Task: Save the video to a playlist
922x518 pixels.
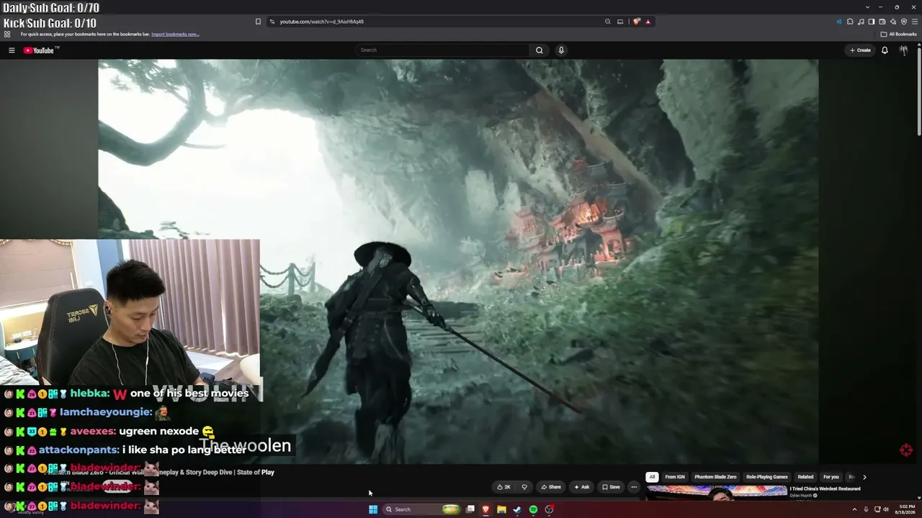Action: [611, 487]
